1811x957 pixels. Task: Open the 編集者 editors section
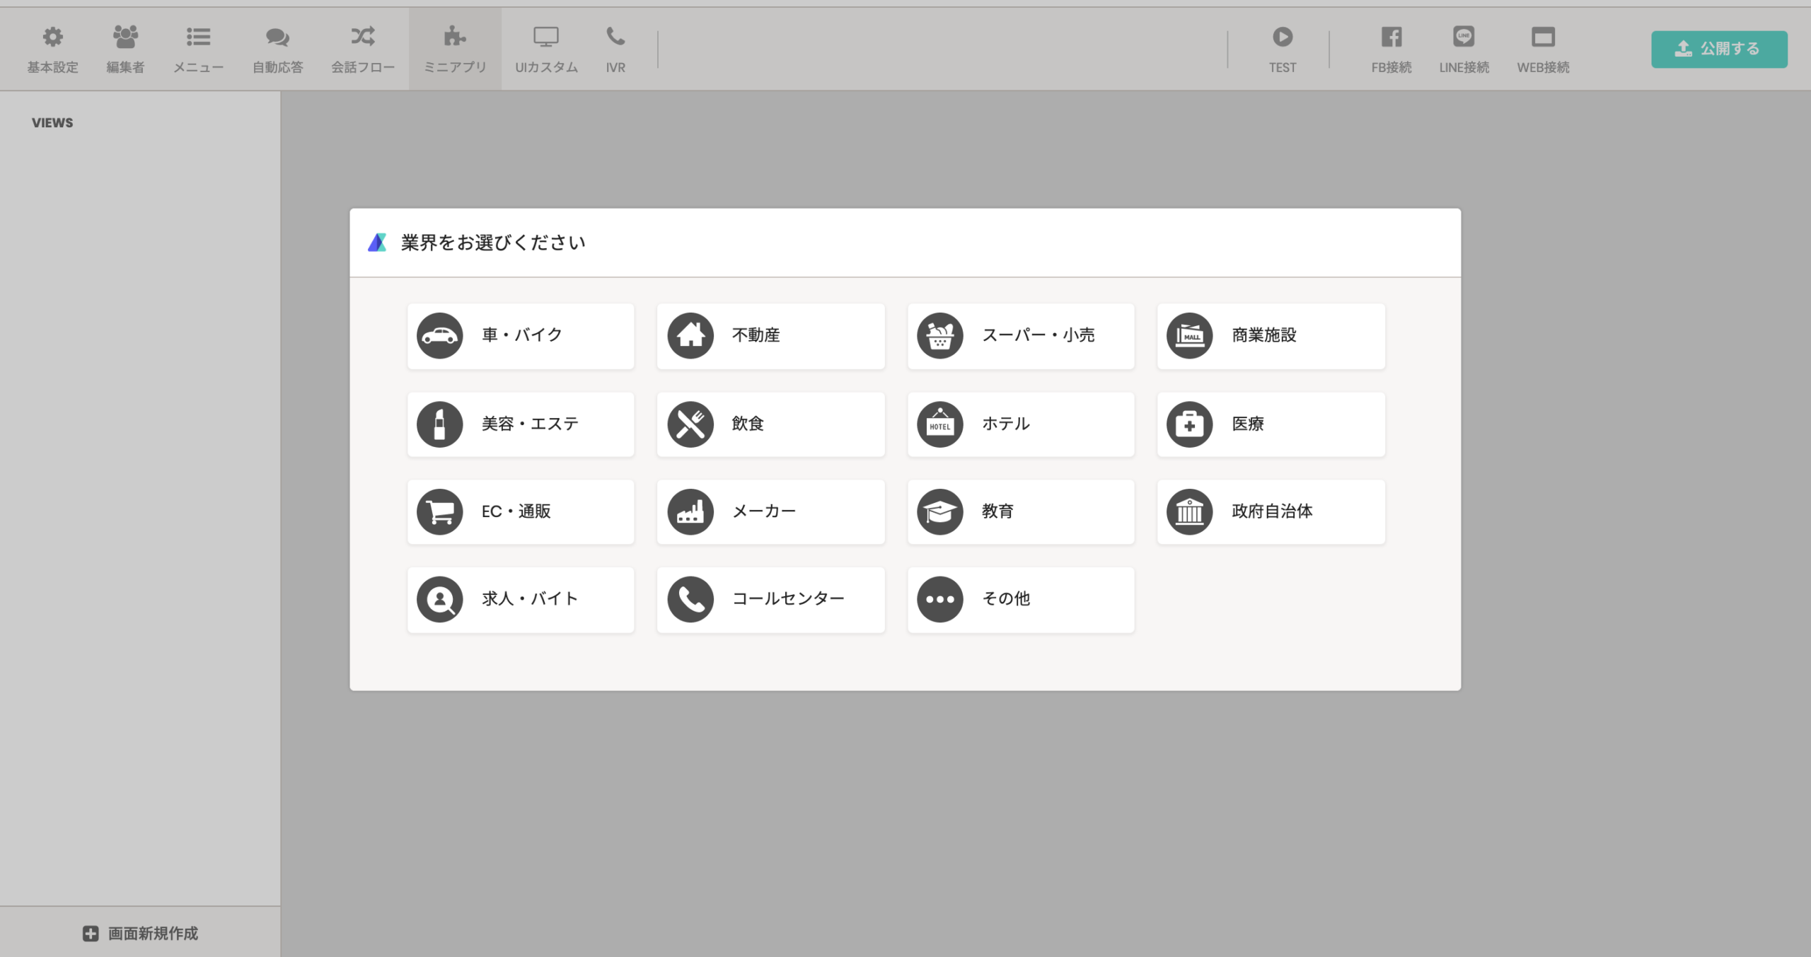point(125,50)
